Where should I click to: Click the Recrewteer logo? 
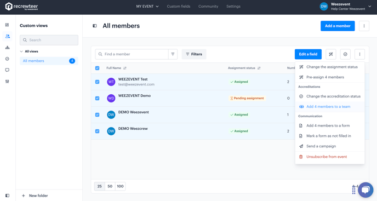21,7
